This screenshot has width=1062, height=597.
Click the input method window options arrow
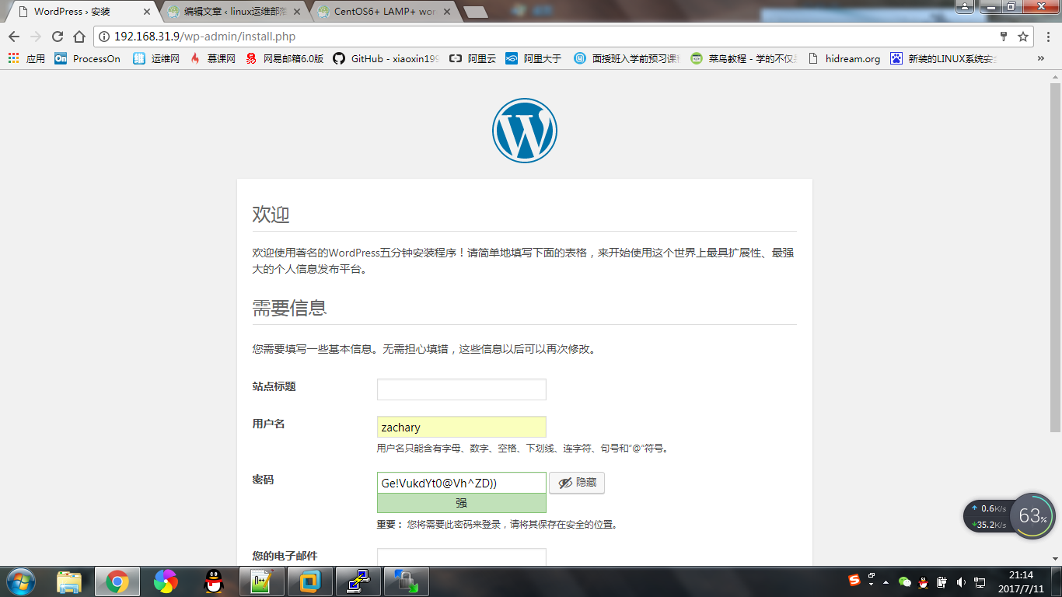point(871,584)
